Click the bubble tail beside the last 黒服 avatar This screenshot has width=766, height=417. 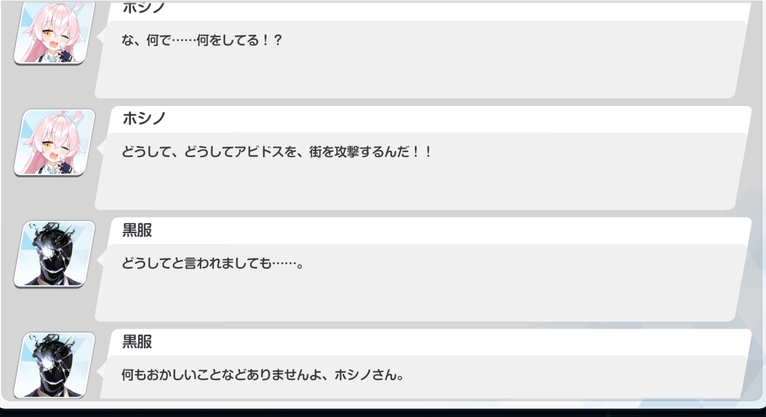coord(101,372)
